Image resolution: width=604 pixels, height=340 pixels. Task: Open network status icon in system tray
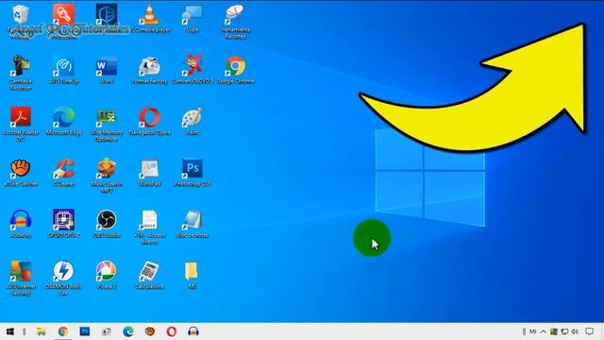coord(564,331)
